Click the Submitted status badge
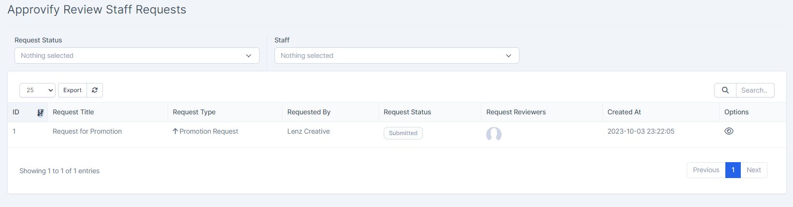The height and width of the screenshot is (207, 793). pyautogui.click(x=403, y=133)
